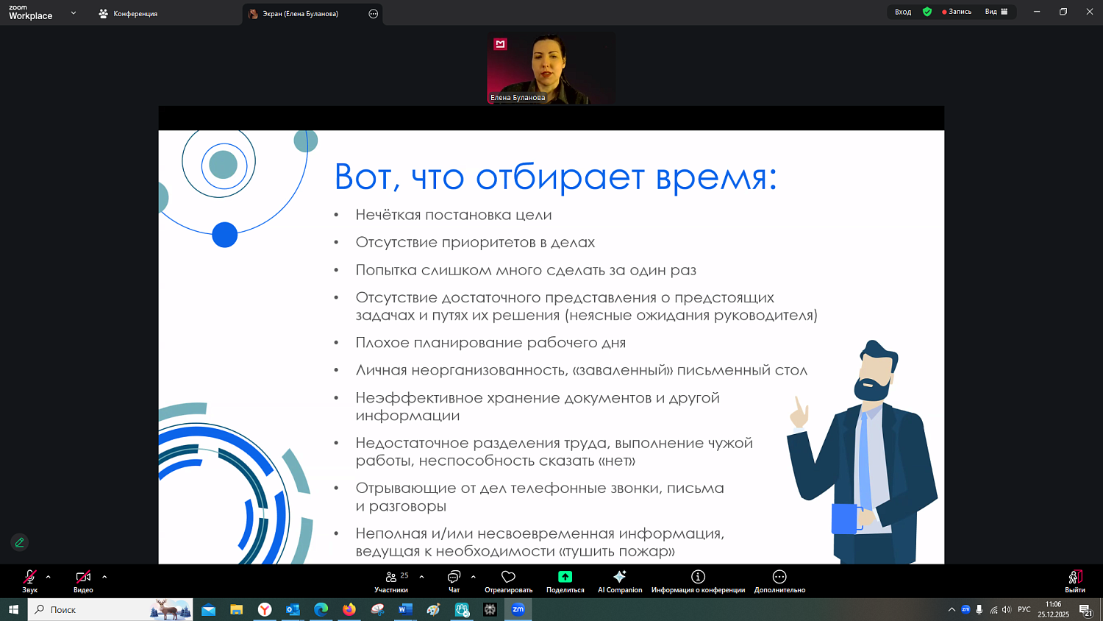Screen dimensions: 1103x621
Task: Click the Вход sign-in button
Action: pyautogui.click(x=902, y=12)
